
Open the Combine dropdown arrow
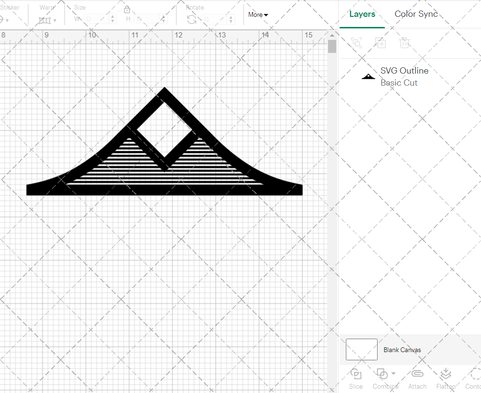[393, 374]
